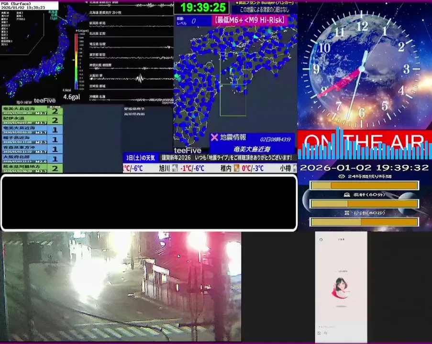Click the 2026-01-02 19:39:32 timestamp
Viewport: 432px width, 344px height.
pos(364,168)
